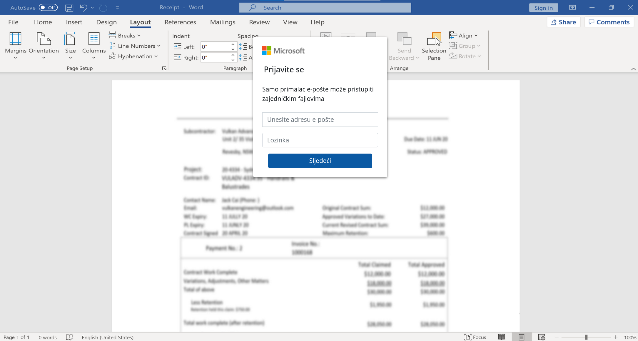Screen dimensions: 638x341
Task: Click the Redo icon
Action: [103, 8]
